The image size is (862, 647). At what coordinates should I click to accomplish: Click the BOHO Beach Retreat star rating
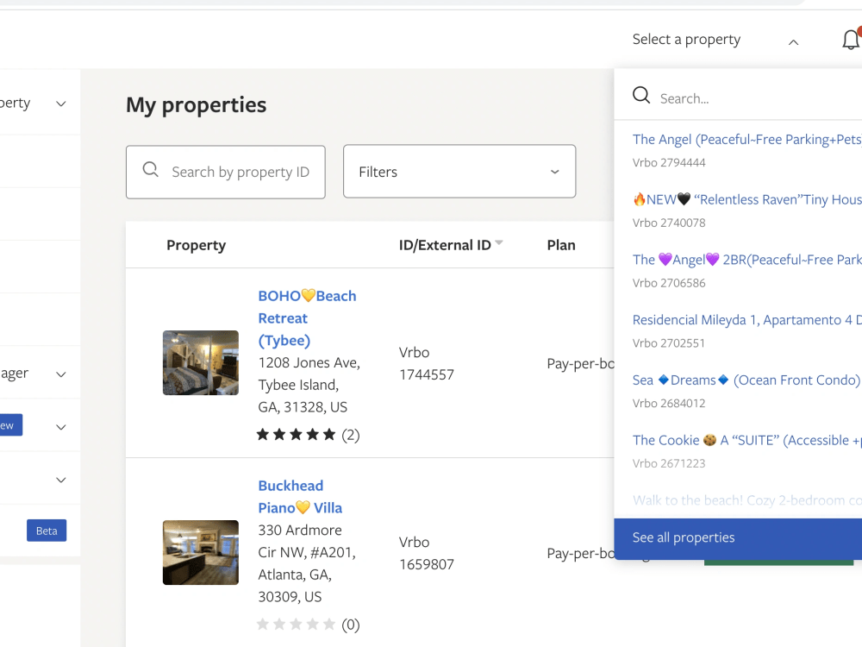tap(296, 435)
